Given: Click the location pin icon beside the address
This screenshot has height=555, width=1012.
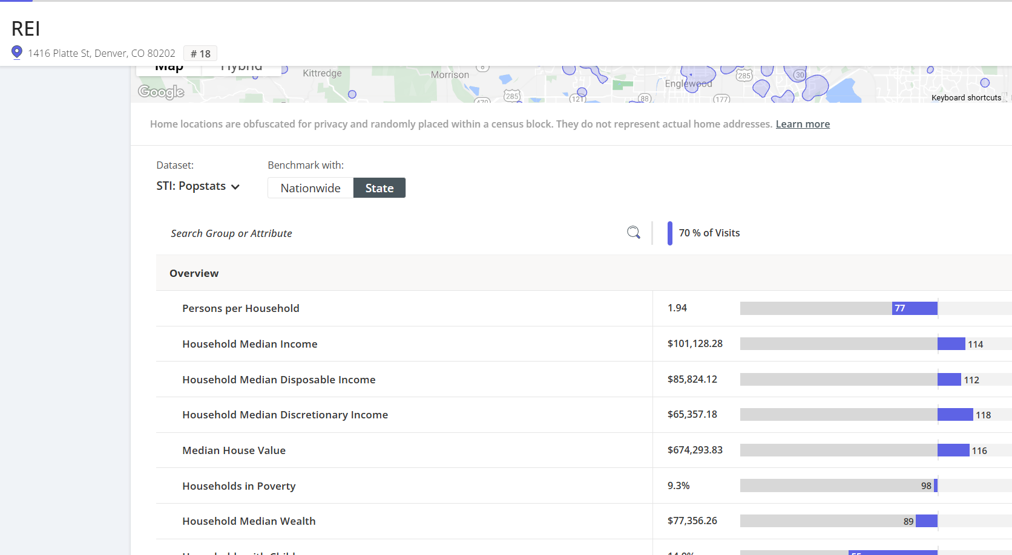Looking at the screenshot, I should pyautogui.click(x=17, y=53).
